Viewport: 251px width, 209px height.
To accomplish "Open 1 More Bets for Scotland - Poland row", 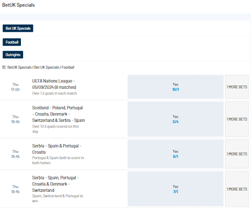I will (237, 119).
